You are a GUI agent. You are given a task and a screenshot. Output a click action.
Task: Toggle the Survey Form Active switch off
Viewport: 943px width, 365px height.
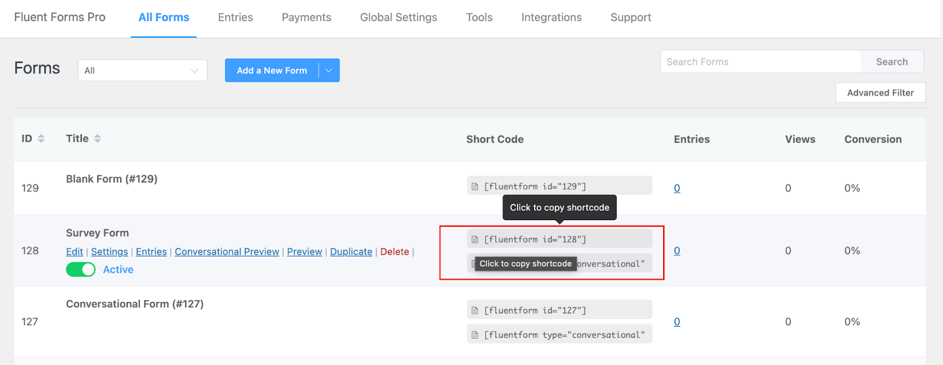coord(81,270)
